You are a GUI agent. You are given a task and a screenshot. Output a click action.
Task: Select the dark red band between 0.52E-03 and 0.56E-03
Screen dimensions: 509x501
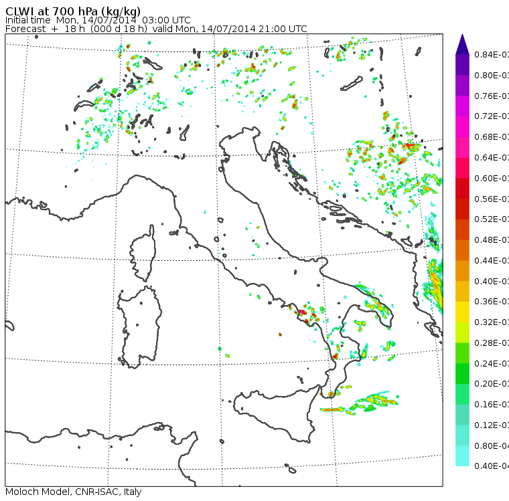[462, 209]
